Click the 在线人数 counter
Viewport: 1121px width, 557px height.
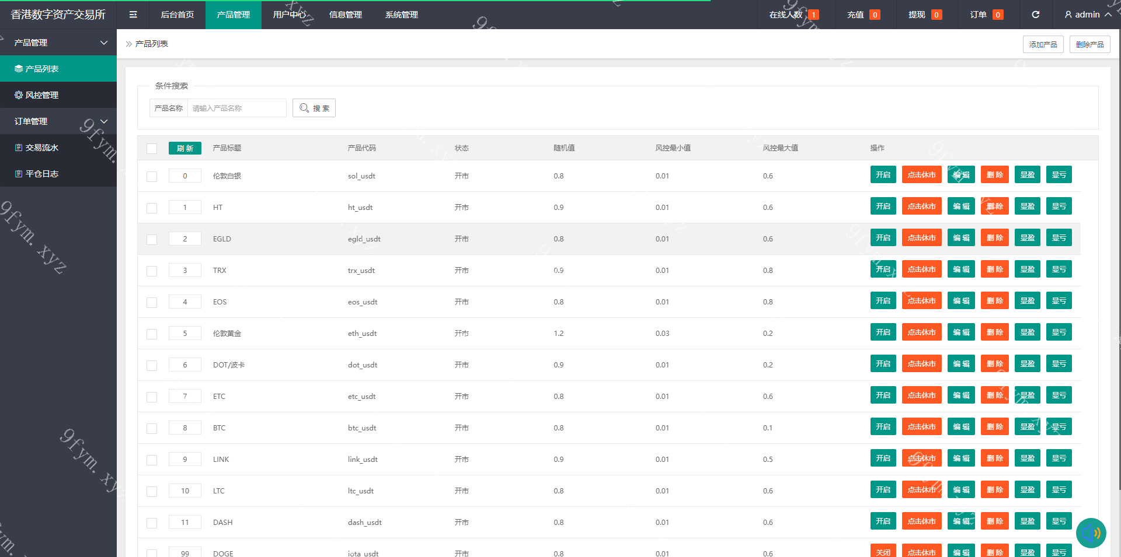click(794, 15)
